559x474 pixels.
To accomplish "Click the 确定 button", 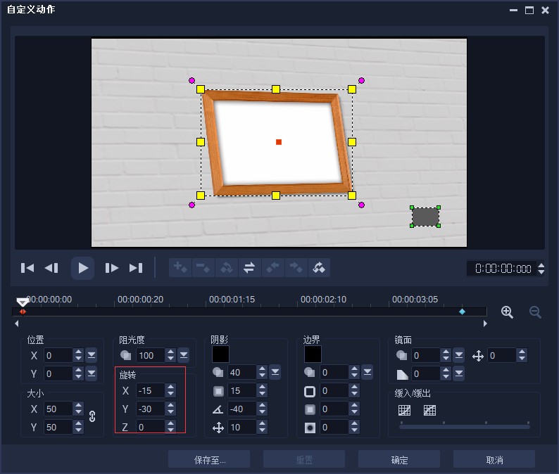I will [x=399, y=460].
